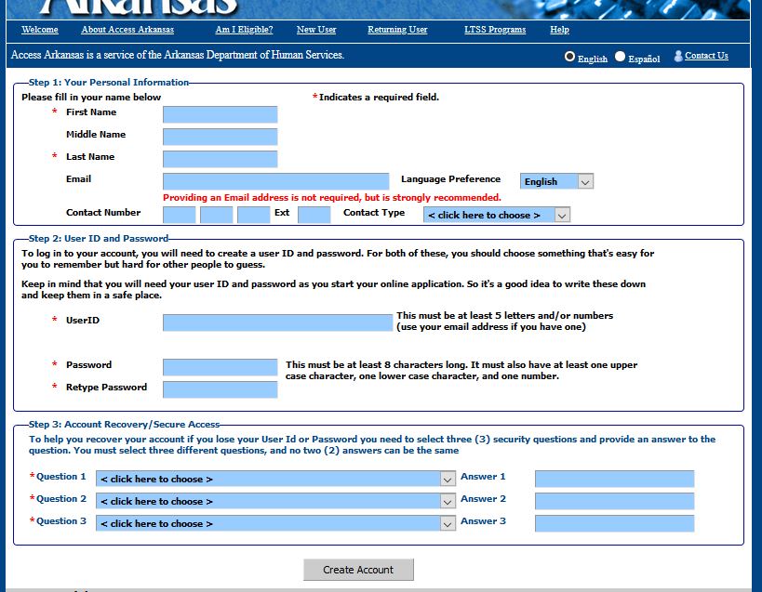Go to the New User page
762x592 pixels.
pos(316,30)
